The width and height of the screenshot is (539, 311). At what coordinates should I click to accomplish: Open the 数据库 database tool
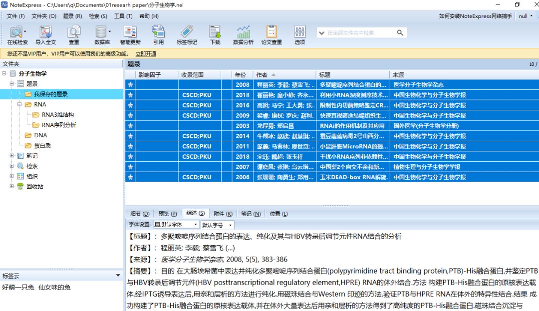point(102,35)
